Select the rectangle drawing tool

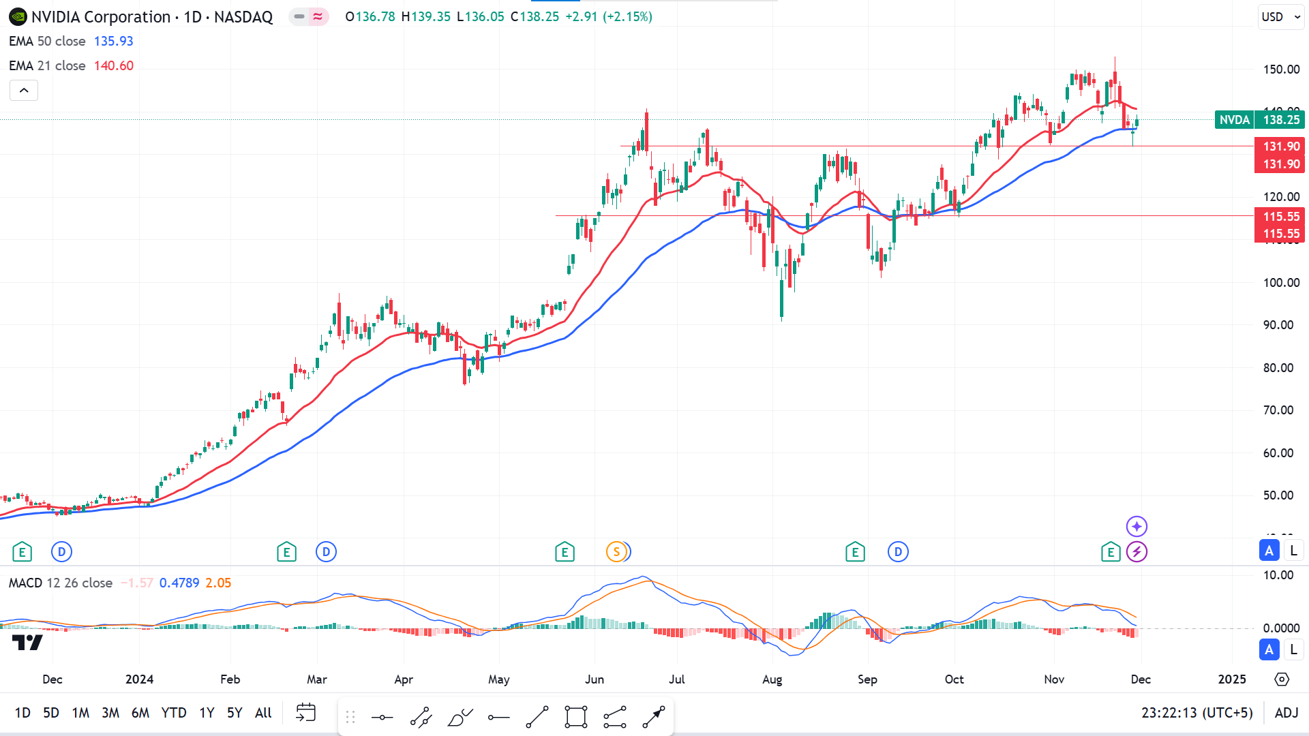pyautogui.click(x=576, y=717)
